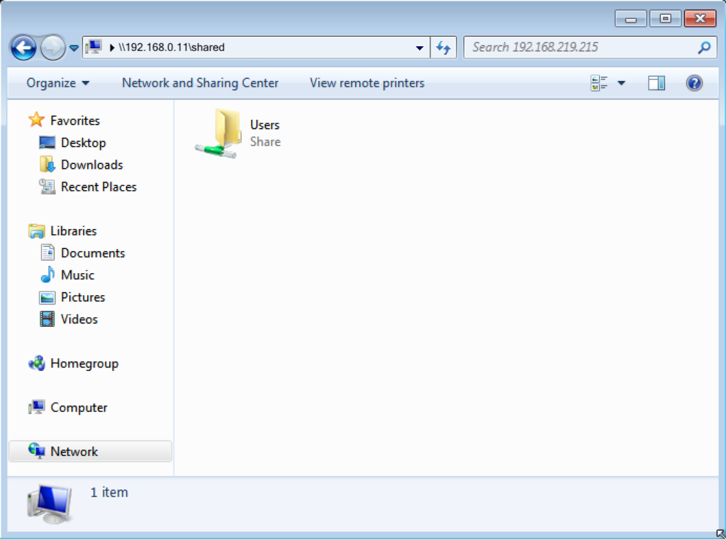Select Libraries in the navigation pane
Screen dimensions: 726x539
pos(74,231)
